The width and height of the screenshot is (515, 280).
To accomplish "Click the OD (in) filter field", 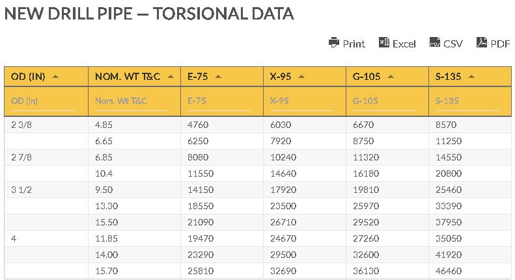I will [43, 101].
